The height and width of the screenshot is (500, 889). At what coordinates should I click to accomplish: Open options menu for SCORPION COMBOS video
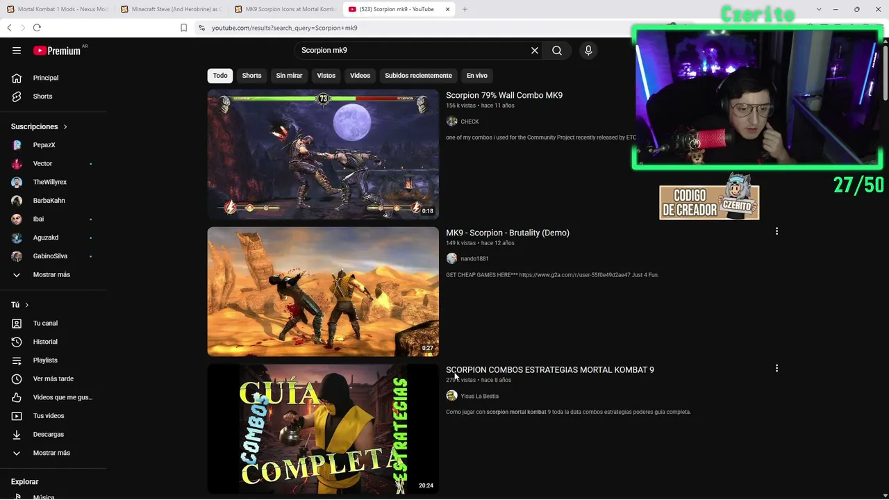(x=776, y=368)
